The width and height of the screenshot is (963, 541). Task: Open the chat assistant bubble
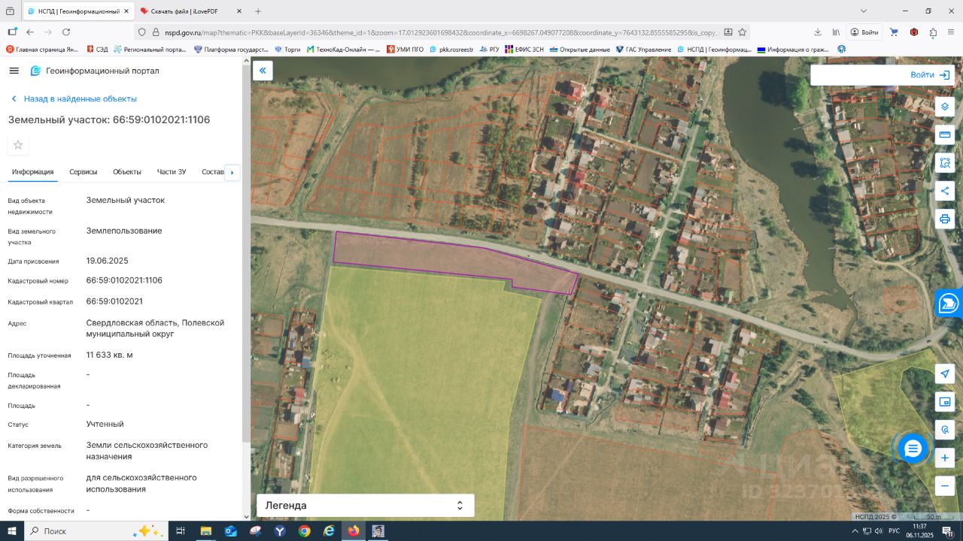point(913,449)
